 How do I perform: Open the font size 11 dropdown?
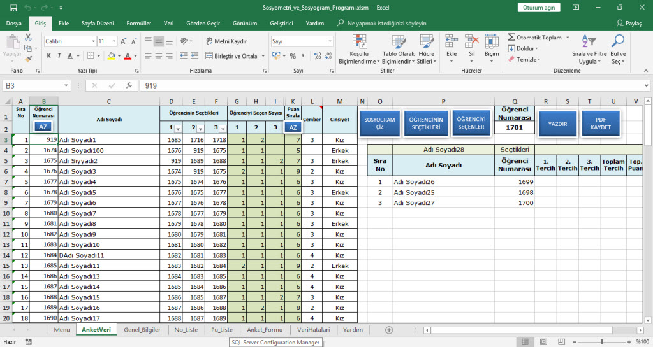click(114, 41)
